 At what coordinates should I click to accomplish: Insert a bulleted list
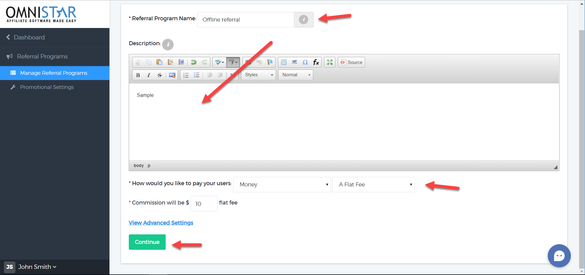[x=197, y=75]
